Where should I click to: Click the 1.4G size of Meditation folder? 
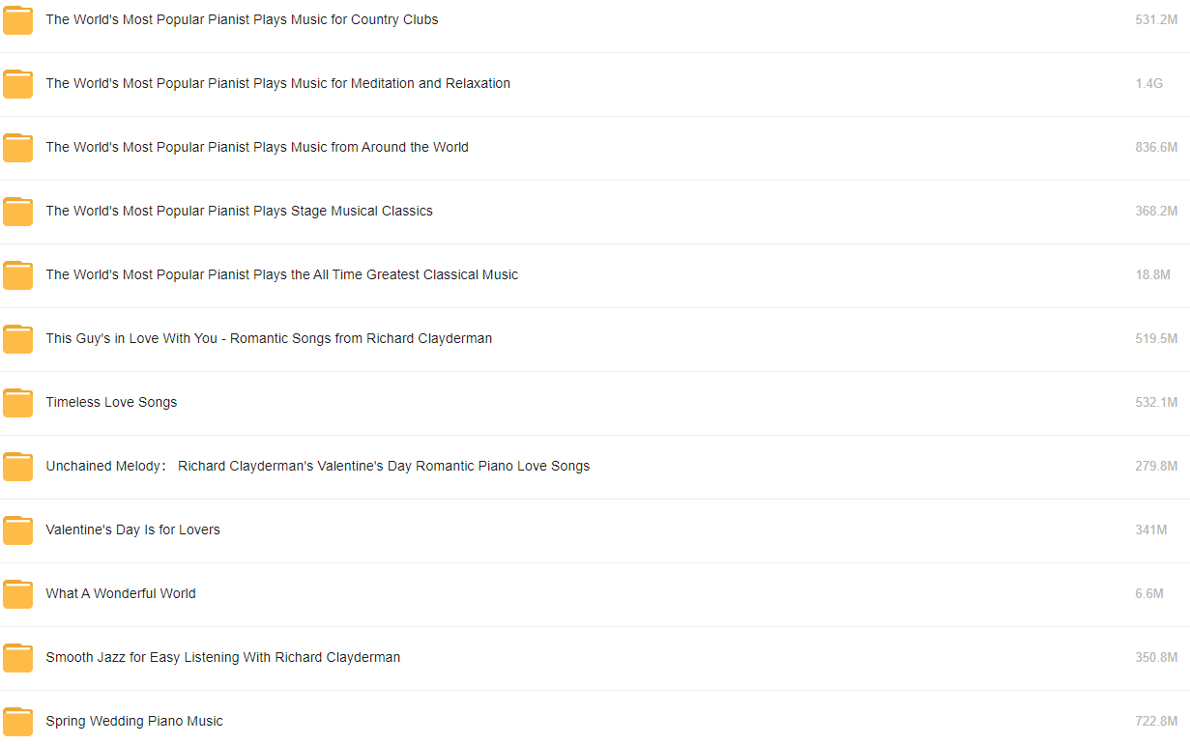pos(1149,84)
